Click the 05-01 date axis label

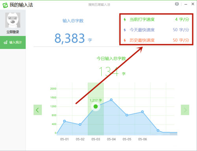(x=64, y=139)
